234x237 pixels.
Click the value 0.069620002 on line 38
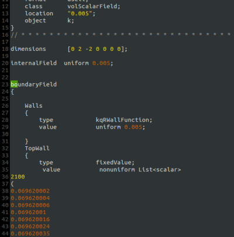point(30,191)
